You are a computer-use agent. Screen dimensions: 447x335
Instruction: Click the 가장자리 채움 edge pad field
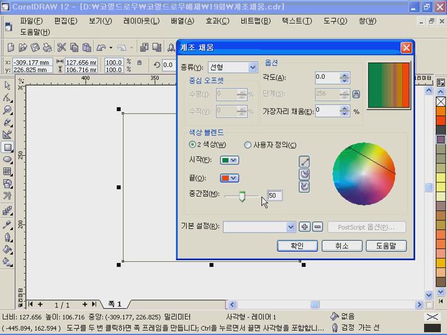tap(327, 111)
